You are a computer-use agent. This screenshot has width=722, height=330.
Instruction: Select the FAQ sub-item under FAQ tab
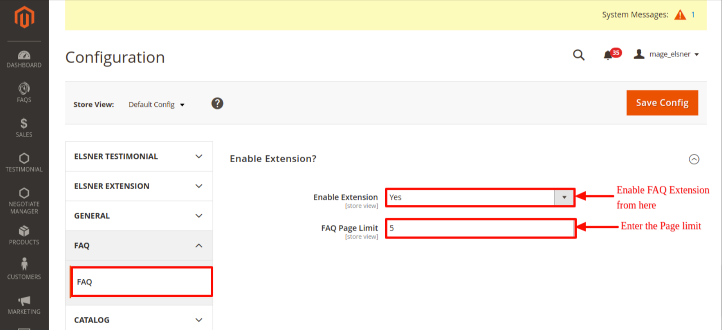coord(141,282)
